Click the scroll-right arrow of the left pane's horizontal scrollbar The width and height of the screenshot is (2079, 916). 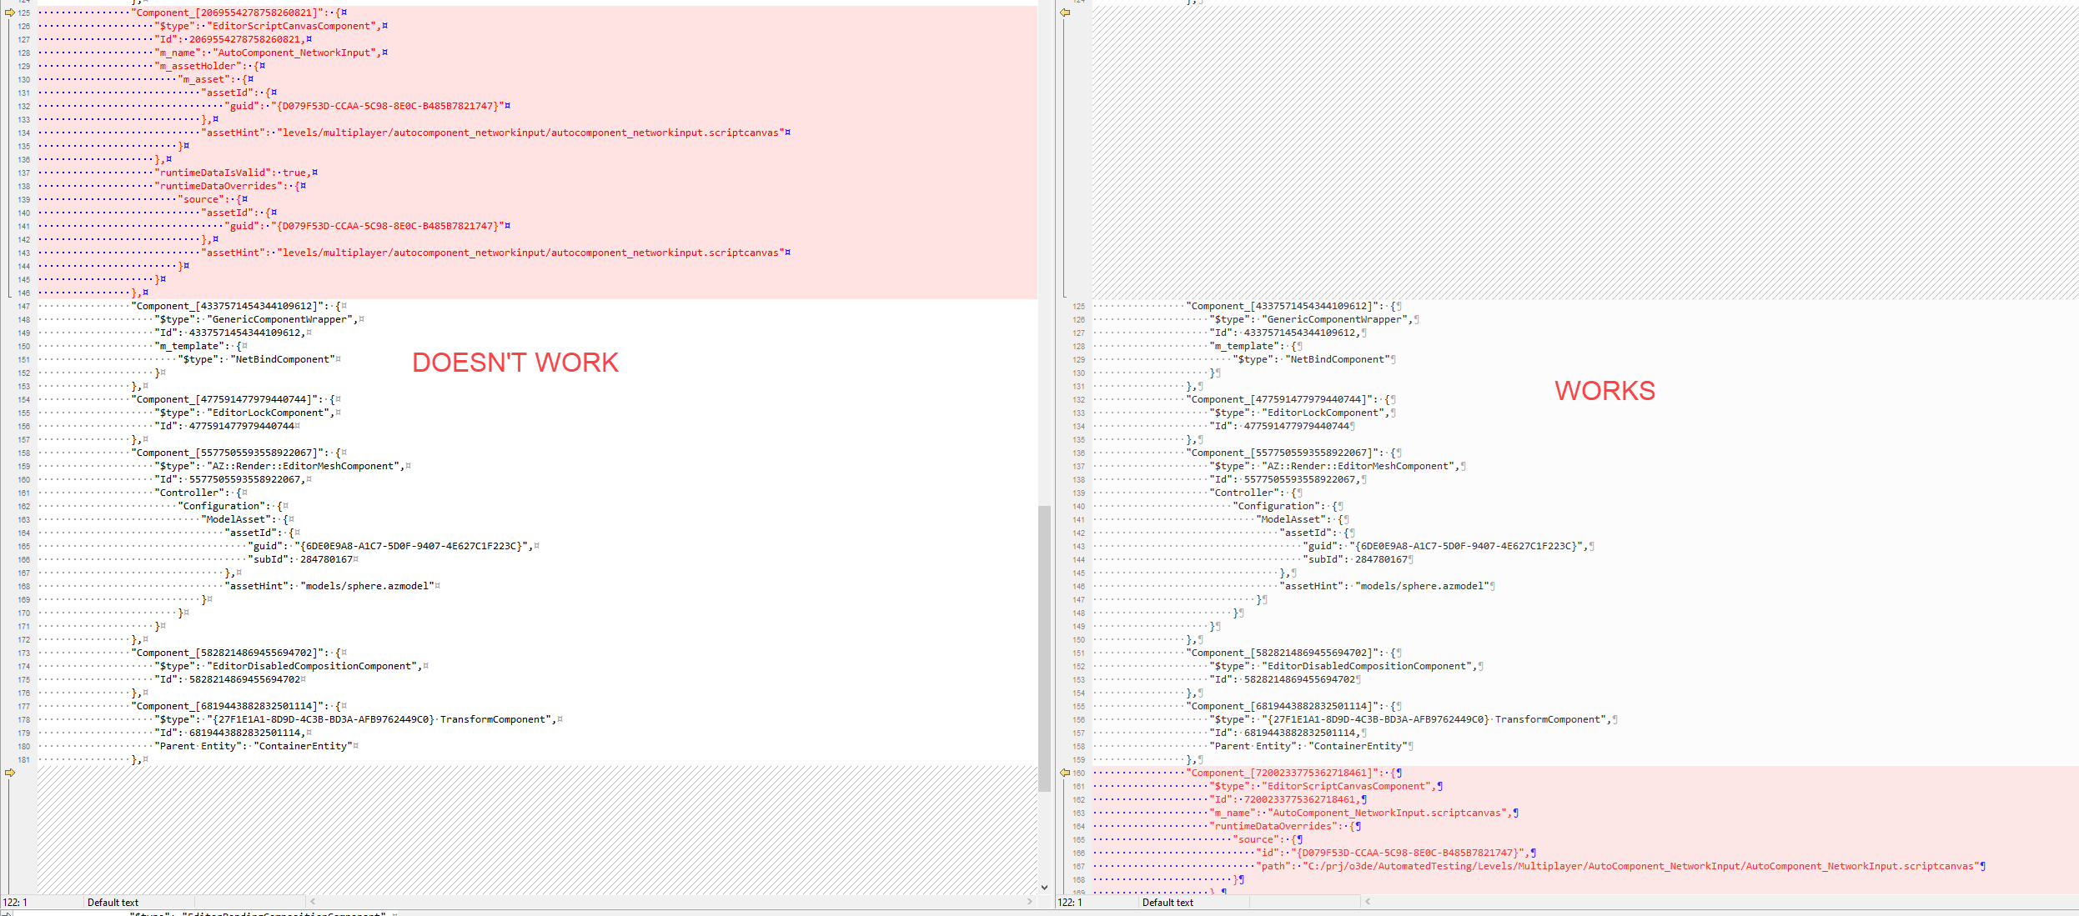[1031, 902]
